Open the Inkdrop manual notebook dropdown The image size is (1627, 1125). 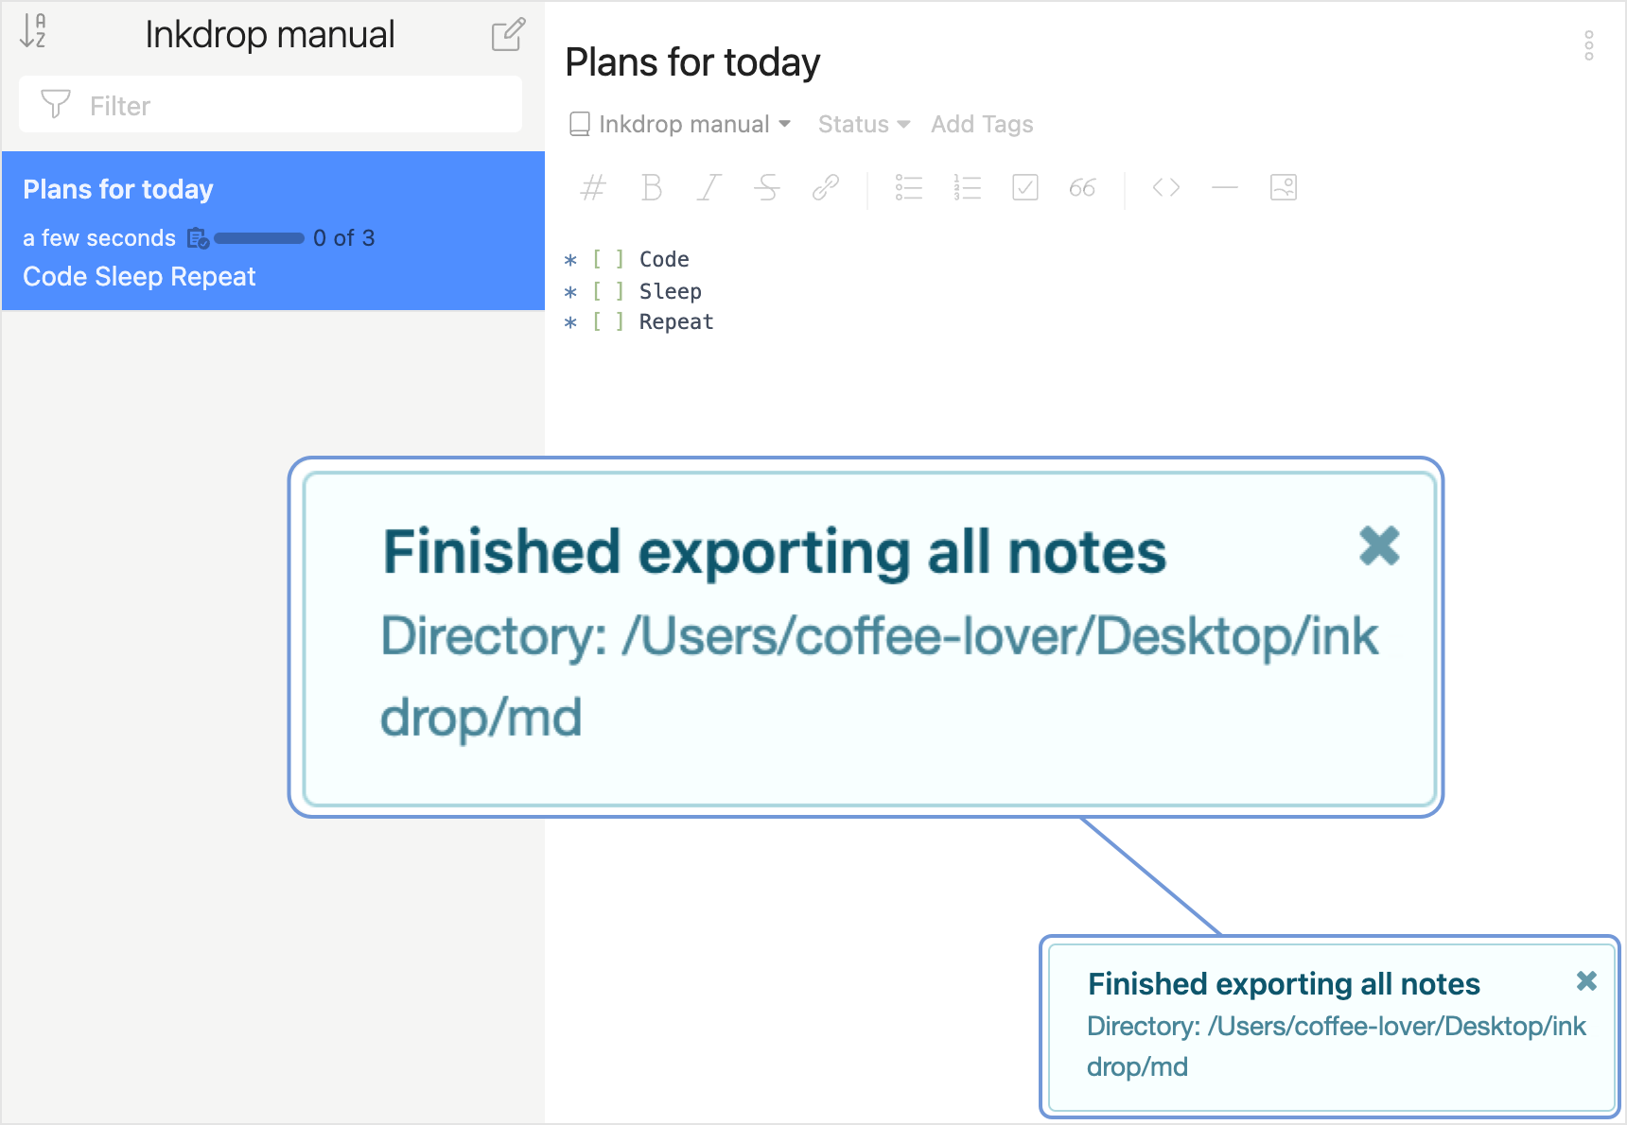681,125
